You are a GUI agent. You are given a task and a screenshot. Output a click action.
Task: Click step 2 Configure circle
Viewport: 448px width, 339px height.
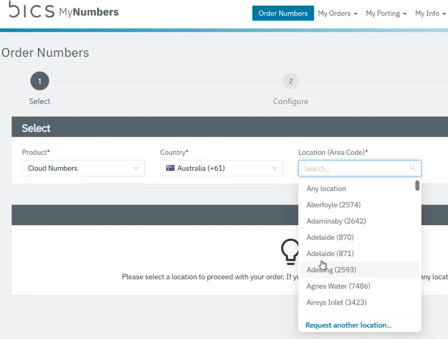point(290,81)
